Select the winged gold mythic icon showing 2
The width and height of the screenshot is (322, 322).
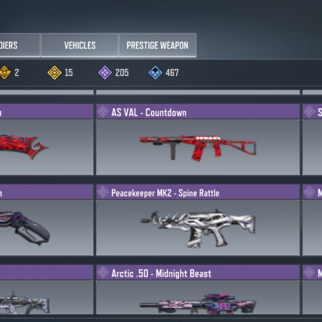pos(5,73)
